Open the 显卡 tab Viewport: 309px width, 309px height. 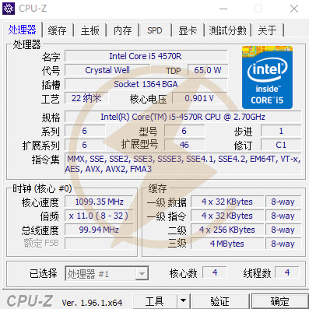tap(188, 30)
